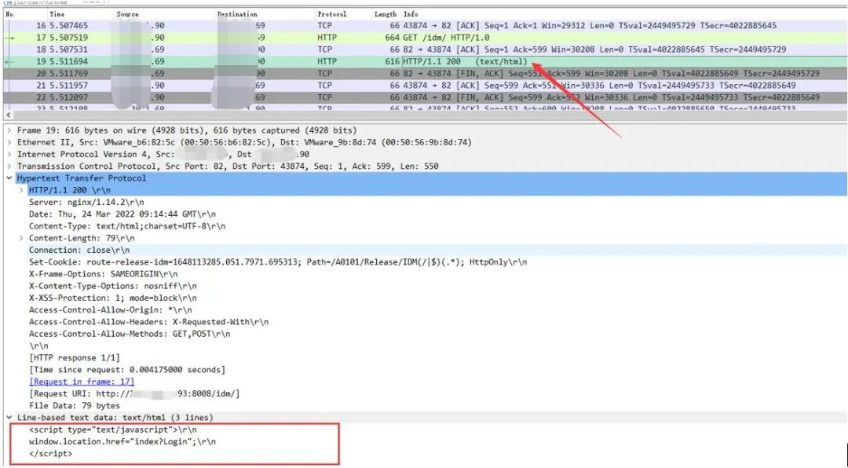Select packet 20 FIN, ACK row
This screenshot has width=848, height=468.
425,73
